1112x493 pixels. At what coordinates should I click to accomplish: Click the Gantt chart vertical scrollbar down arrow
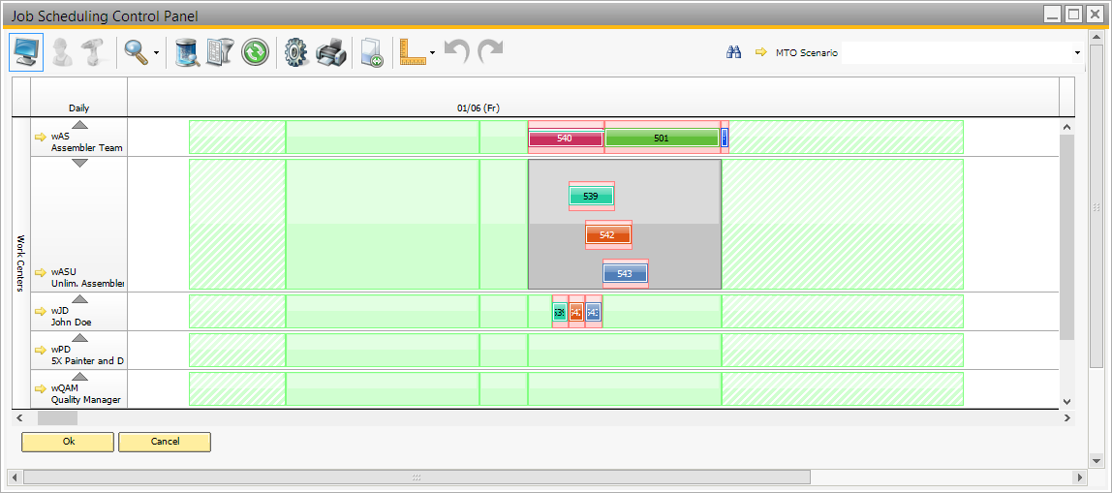[1067, 401]
